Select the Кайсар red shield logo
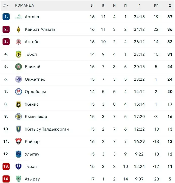 click(19, 141)
